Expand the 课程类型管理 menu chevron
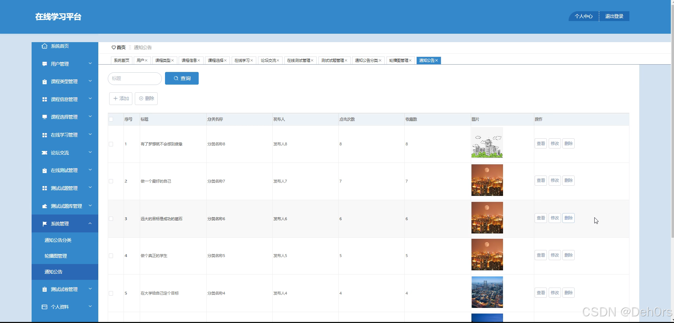Screen dimensions: 674x323 click(x=90, y=81)
